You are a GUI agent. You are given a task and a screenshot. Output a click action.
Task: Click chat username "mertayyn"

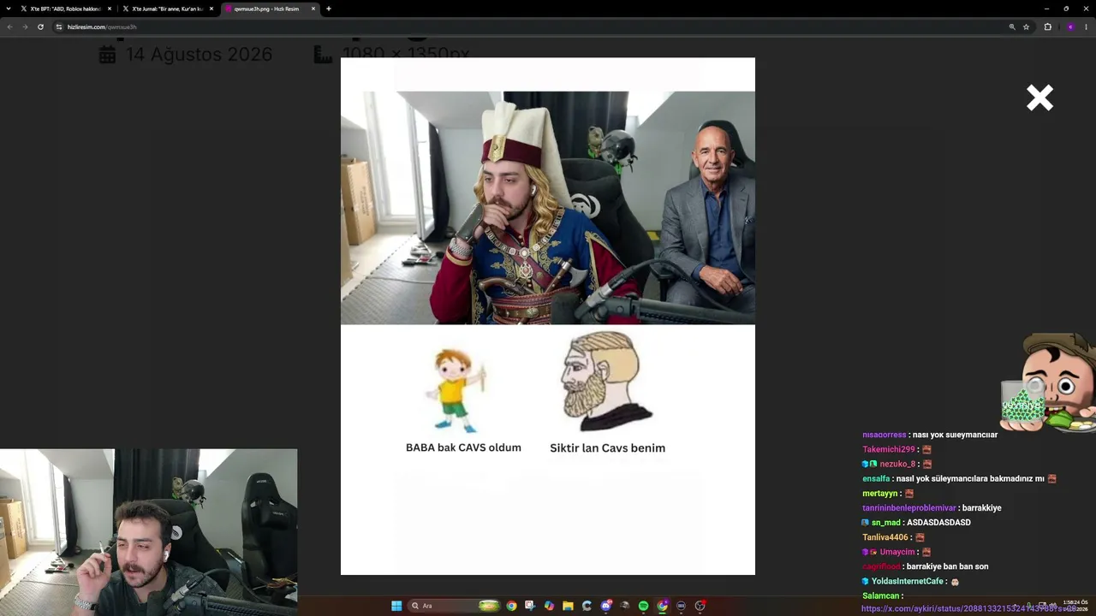880,494
